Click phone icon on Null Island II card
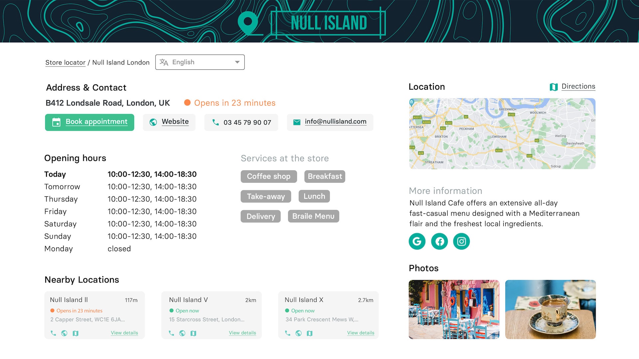 (53, 333)
